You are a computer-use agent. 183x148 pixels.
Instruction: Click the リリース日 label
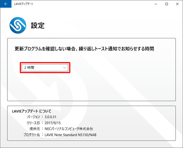33,123
